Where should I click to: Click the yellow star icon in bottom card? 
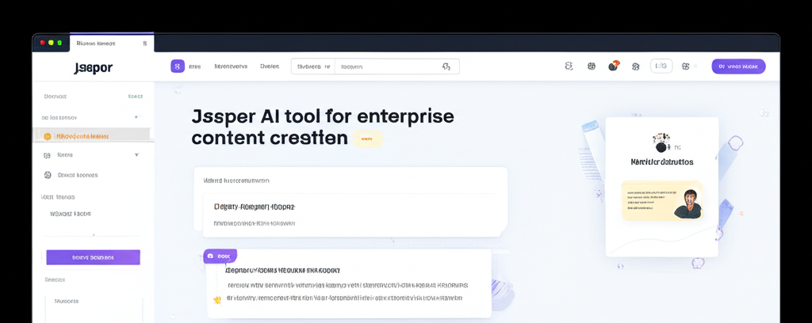tap(216, 299)
